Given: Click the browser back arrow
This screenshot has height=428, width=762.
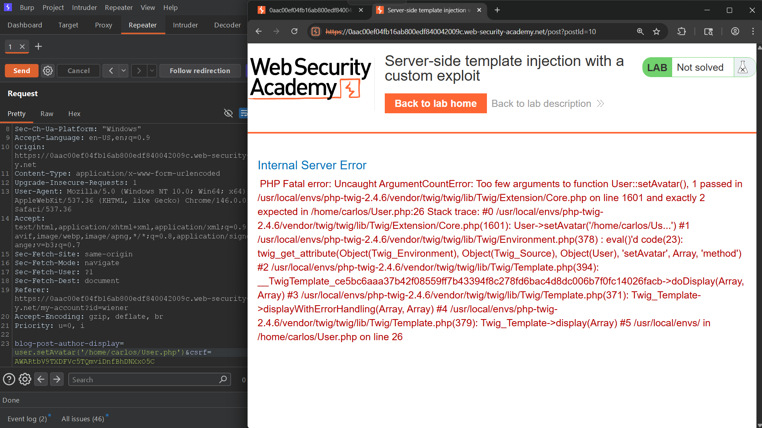Looking at the screenshot, I should (x=259, y=31).
